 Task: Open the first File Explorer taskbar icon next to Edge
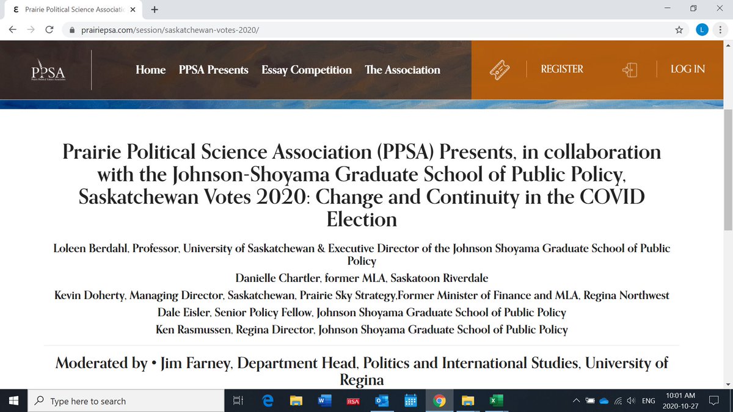tap(296, 401)
